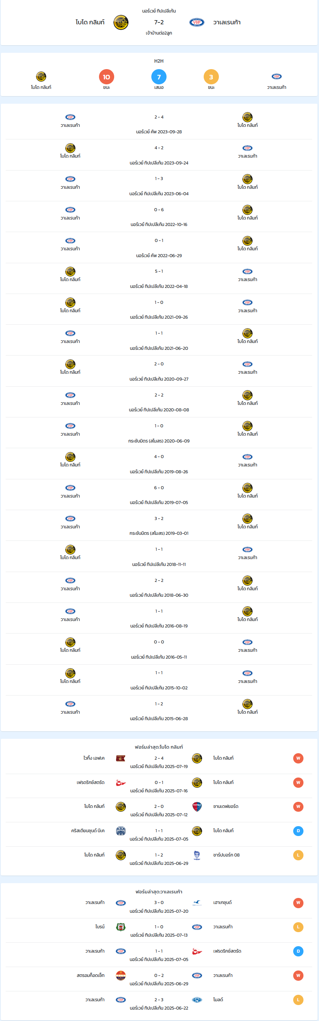
Task: Click Molde logo in 2025-06-22 match
Action: click(197, 1000)
